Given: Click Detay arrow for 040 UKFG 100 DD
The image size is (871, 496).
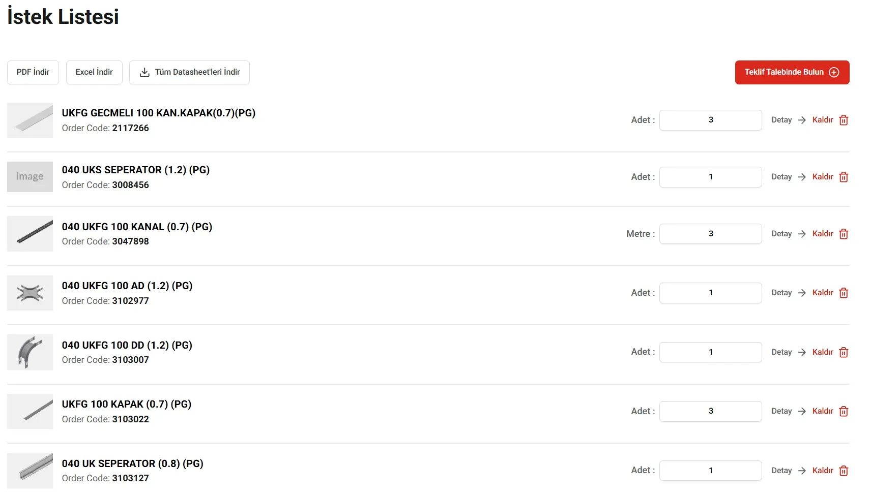Looking at the screenshot, I should tap(802, 352).
